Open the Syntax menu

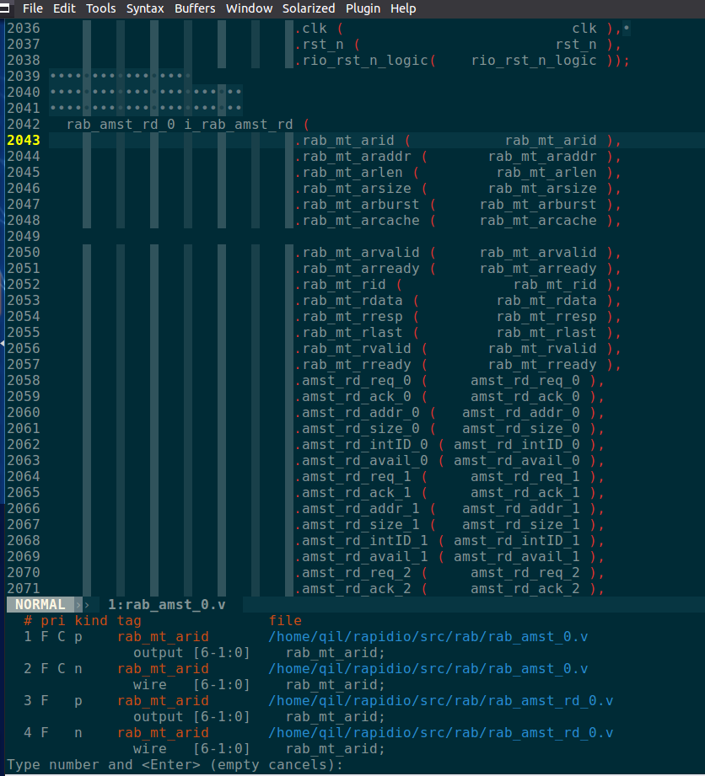point(145,8)
